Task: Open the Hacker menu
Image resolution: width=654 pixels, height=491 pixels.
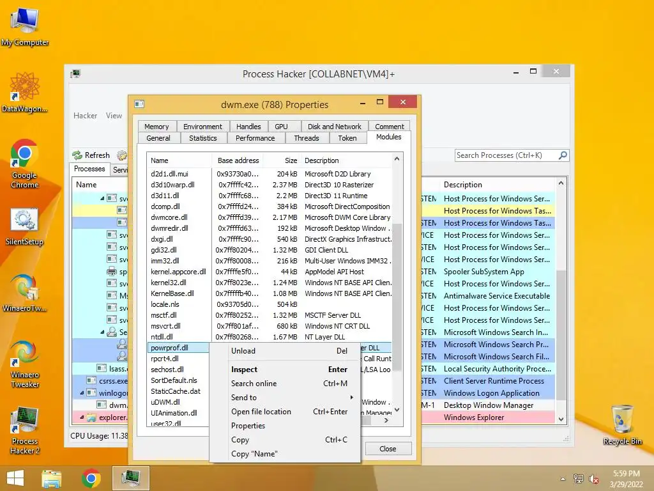Action: pos(85,116)
